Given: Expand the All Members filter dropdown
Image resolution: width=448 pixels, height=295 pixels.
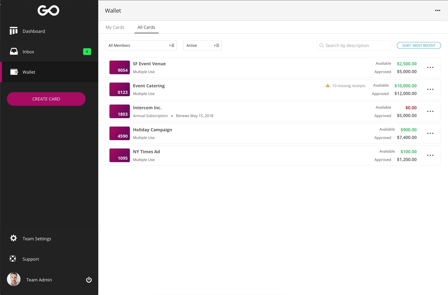Looking at the screenshot, I should [x=141, y=46].
